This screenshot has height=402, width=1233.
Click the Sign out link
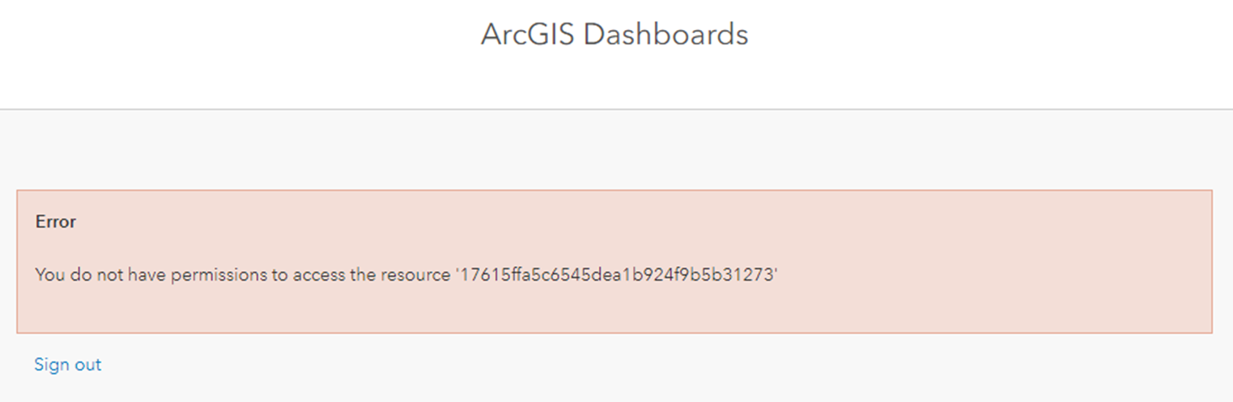(68, 365)
